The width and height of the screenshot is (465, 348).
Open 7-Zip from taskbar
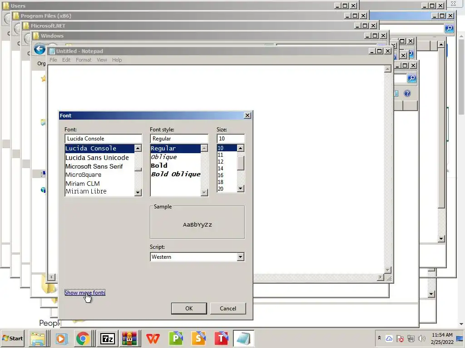[107, 338]
